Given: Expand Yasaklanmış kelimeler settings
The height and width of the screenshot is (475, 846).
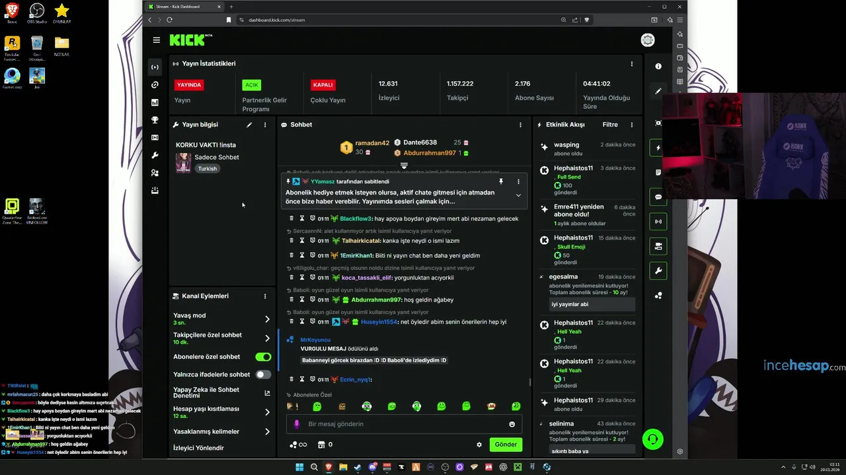Looking at the screenshot, I should (x=267, y=431).
